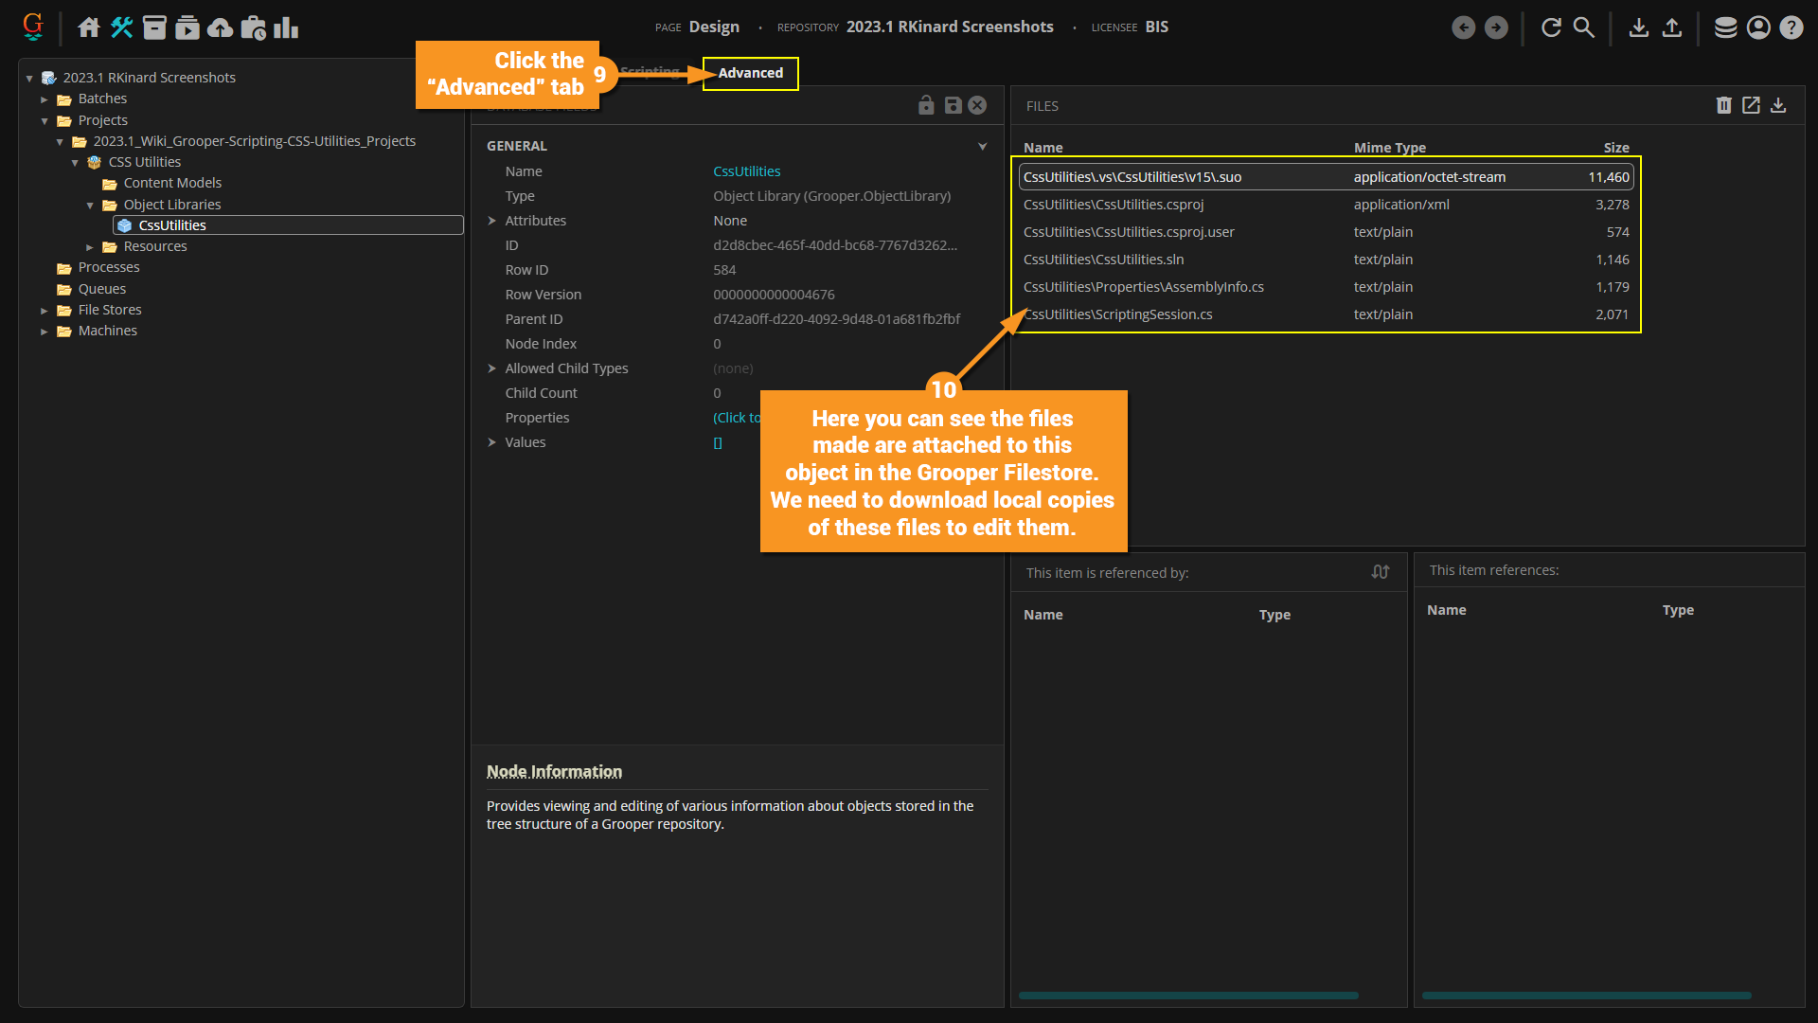Collapse the GENERAL section chevron

tap(982, 146)
